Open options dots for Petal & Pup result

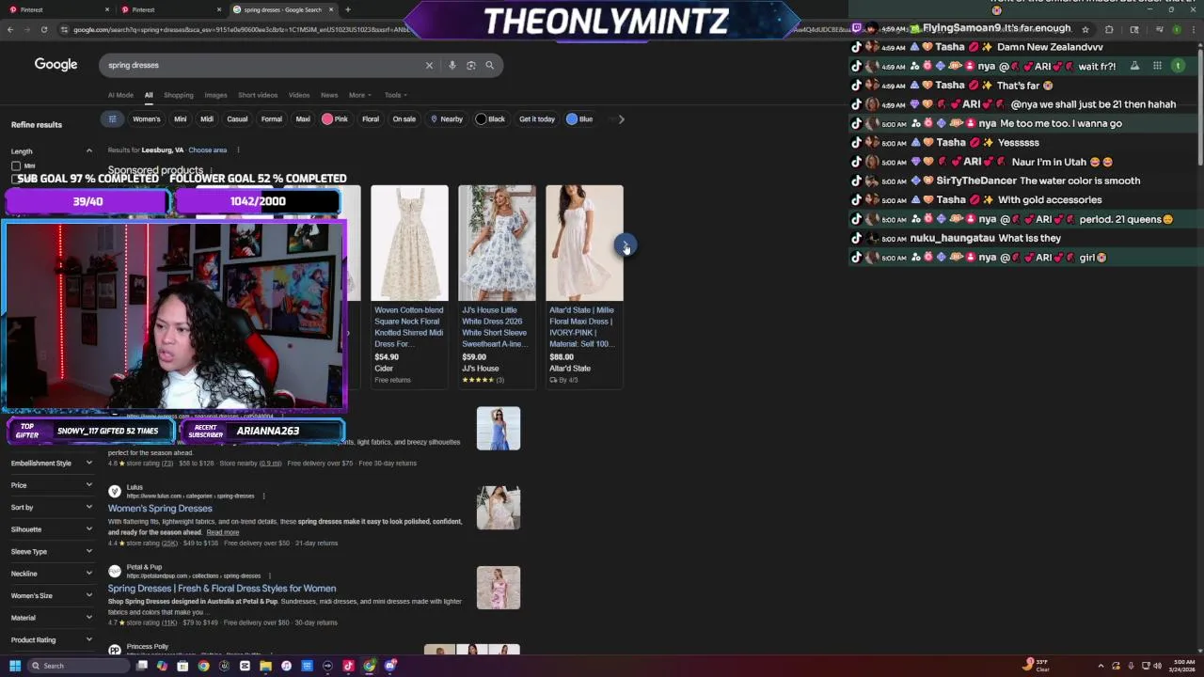point(270,575)
